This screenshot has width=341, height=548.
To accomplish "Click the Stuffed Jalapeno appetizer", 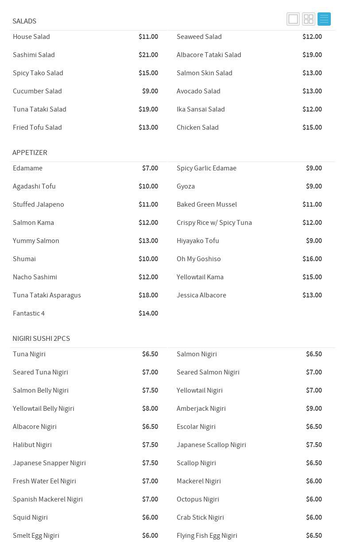I will 39,205.
